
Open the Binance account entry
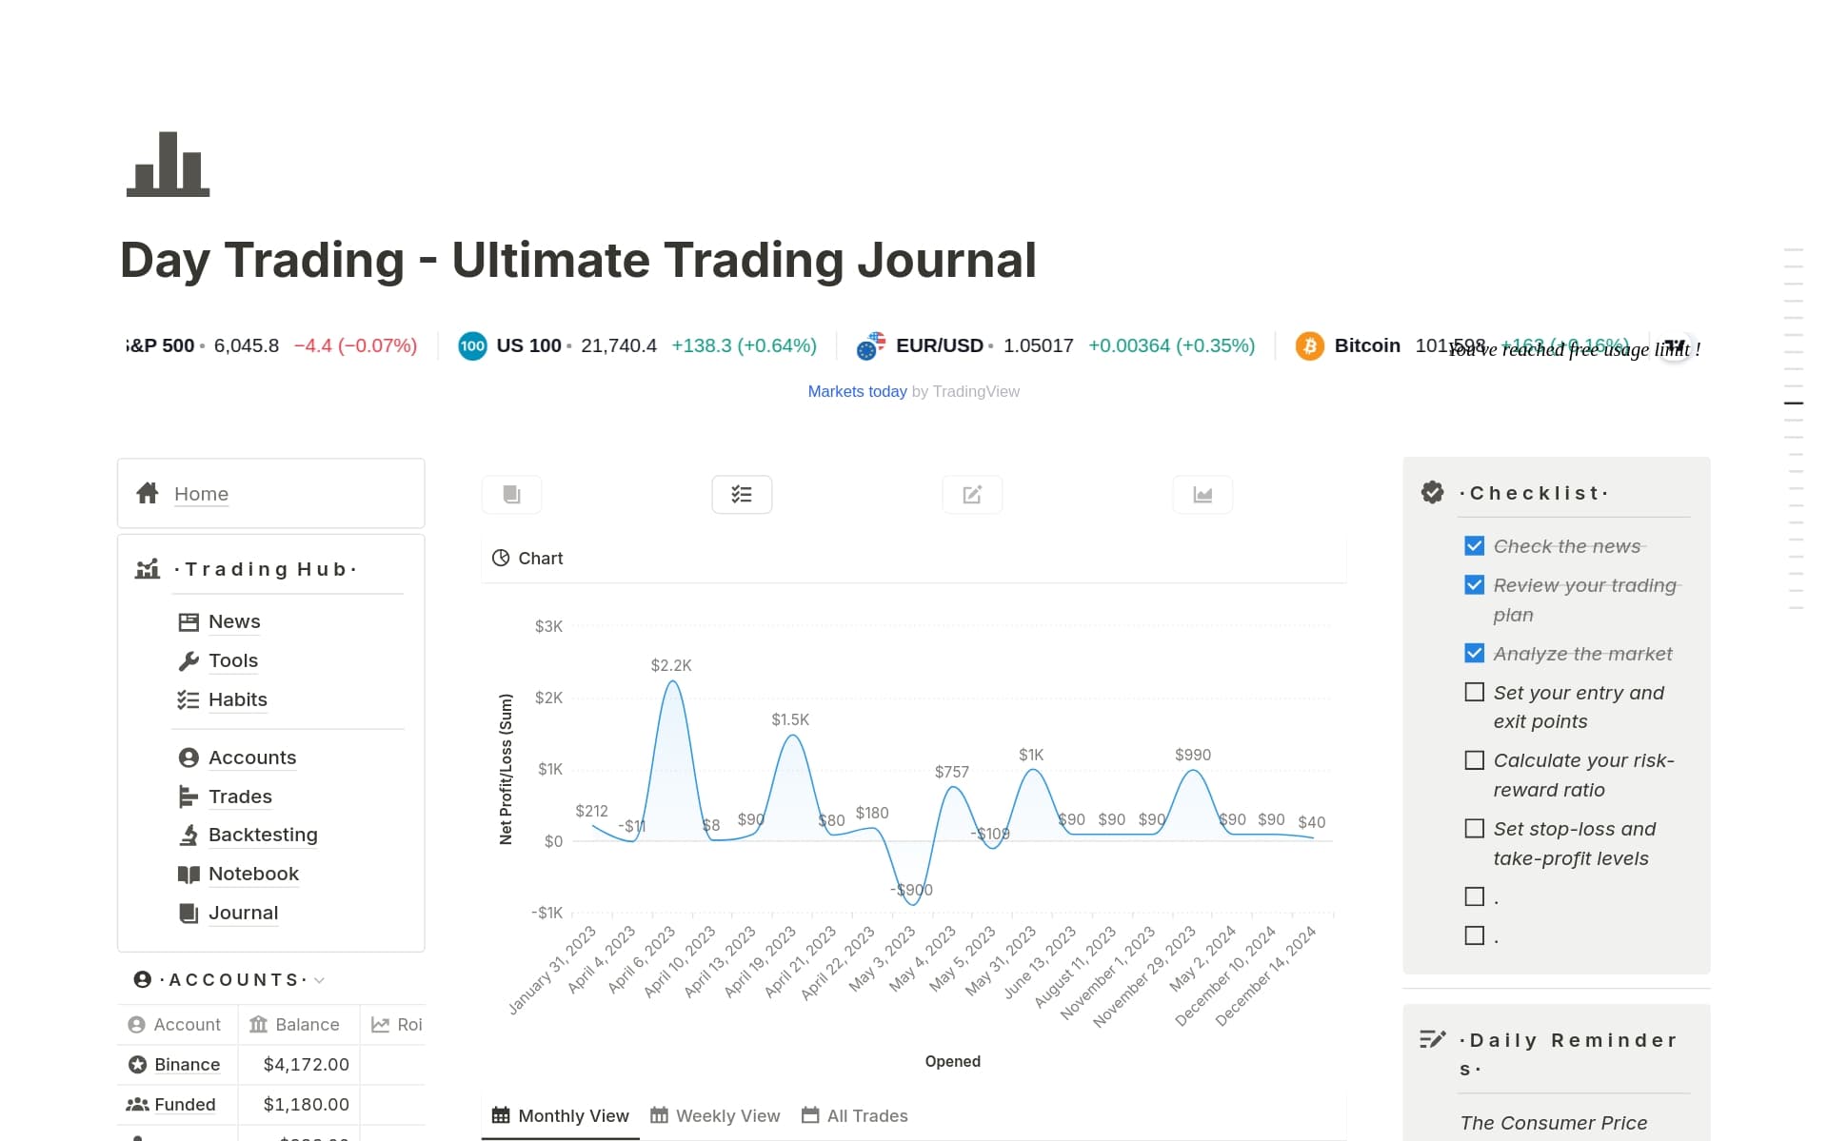tap(187, 1065)
